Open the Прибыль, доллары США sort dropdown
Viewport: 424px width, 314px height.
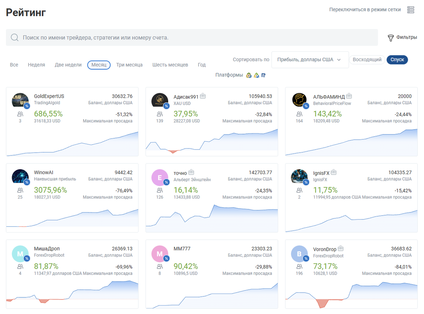click(310, 59)
